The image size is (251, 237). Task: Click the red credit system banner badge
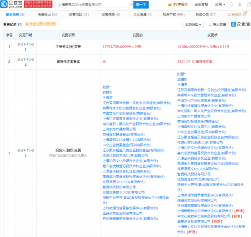[x=38, y=4]
